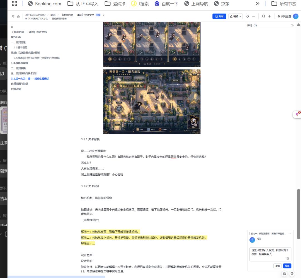Image resolution: width=301 pixels, height=278 pixels.
Task: Send the comment with 发送
Action: (x=287, y=266)
